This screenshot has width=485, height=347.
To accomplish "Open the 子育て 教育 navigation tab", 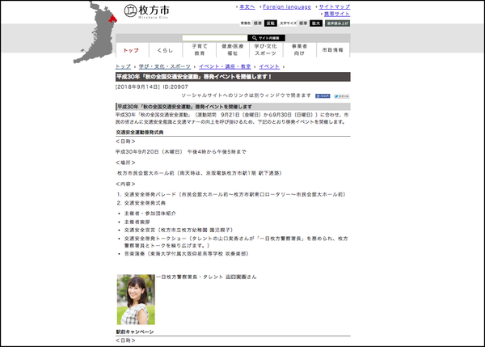I will pos(199,49).
